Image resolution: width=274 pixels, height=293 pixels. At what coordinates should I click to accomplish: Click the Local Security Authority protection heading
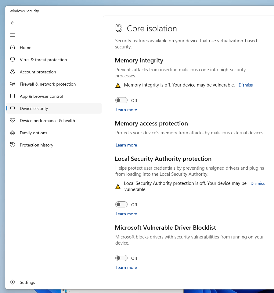pos(163,159)
